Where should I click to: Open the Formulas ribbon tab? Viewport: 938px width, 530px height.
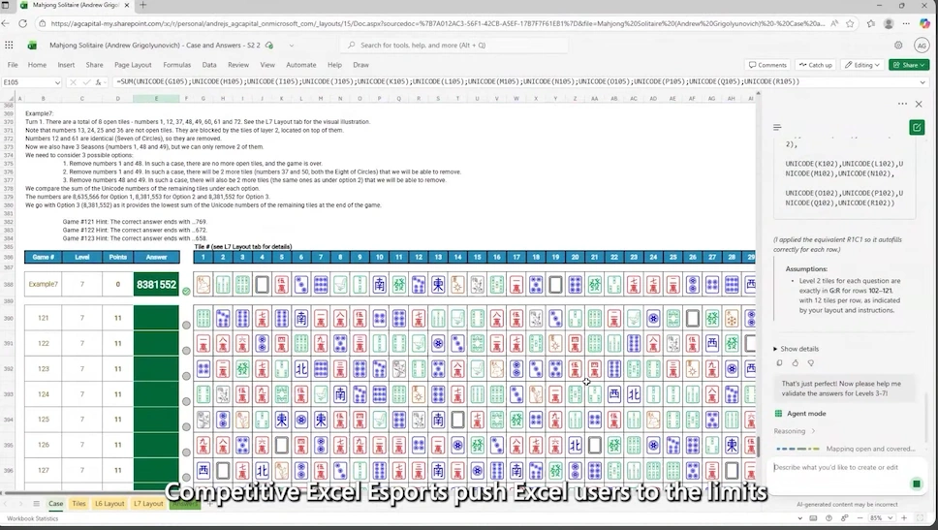pyautogui.click(x=176, y=65)
